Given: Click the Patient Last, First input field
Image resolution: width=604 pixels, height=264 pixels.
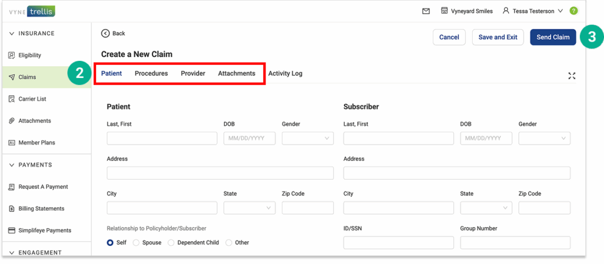Looking at the screenshot, I should pyautogui.click(x=162, y=138).
